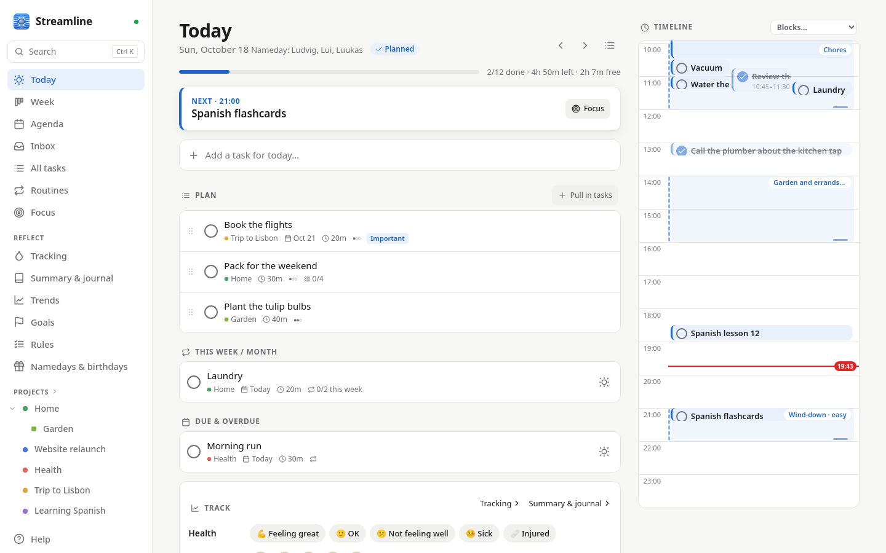Tick Spanish flashcards circle in timeline

point(682,417)
